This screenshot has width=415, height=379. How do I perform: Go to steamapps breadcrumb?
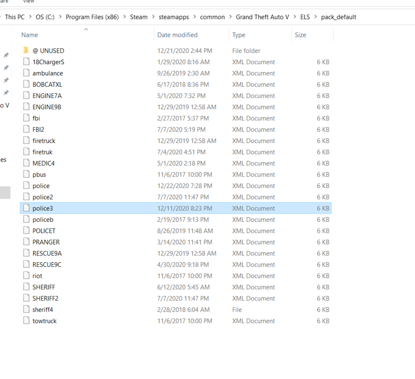[x=174, y=17]
